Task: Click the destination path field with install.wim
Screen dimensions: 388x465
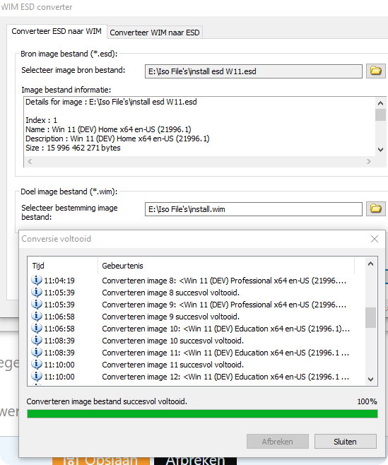Action: [254, 209]
